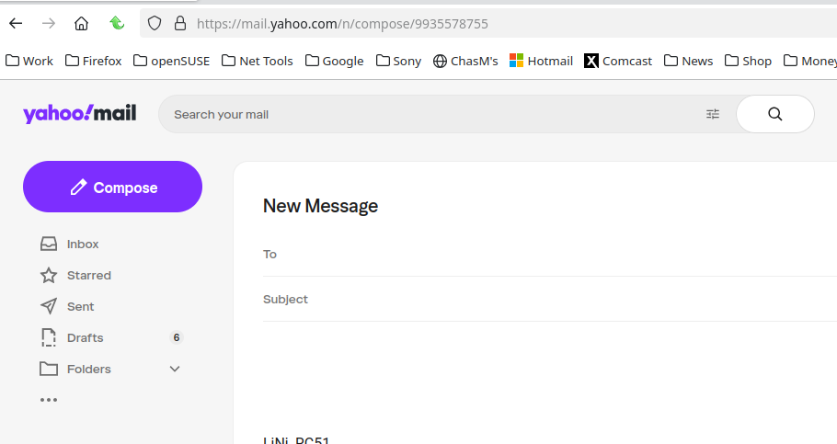Open the Sent mail folder

coord(80,306)
